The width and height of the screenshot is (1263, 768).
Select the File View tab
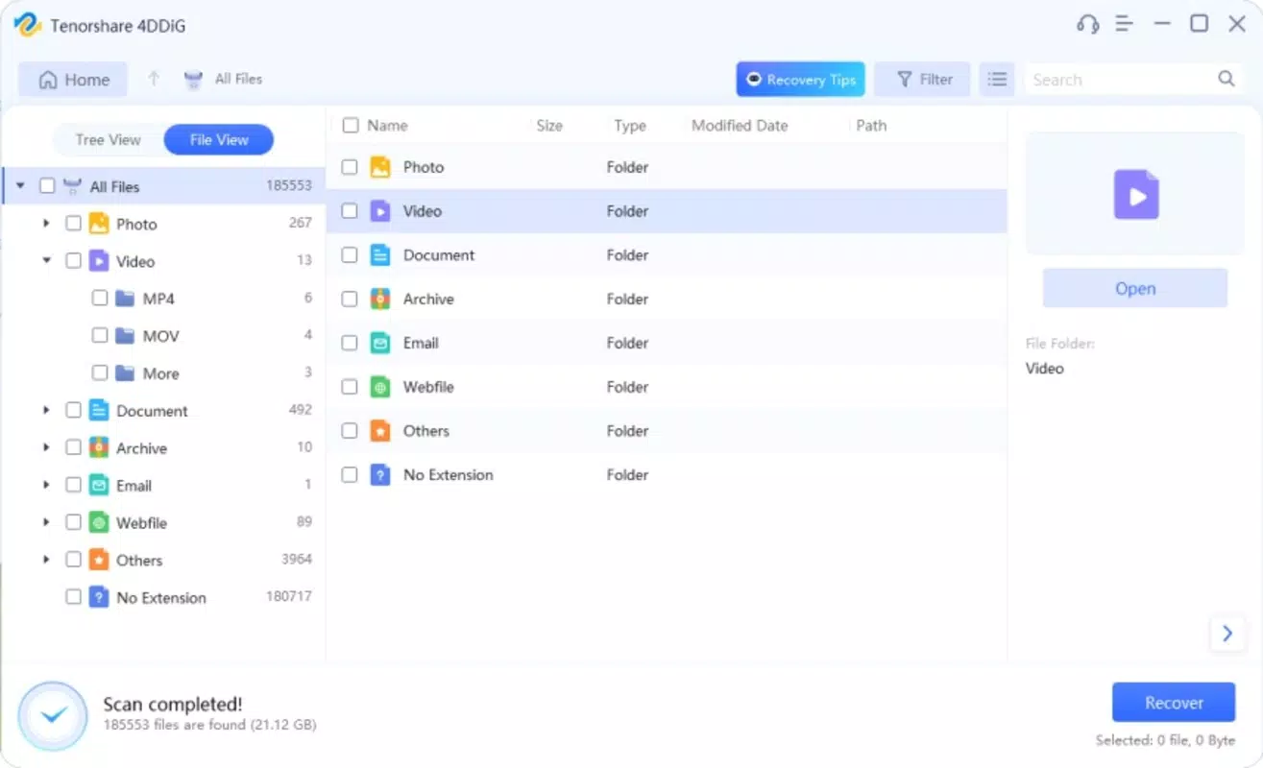coord(218,139)
